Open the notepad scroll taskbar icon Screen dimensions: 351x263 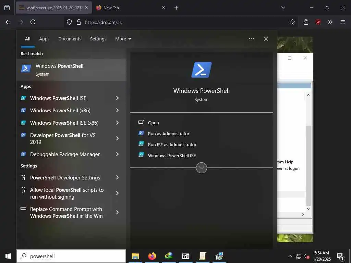pyautogui.click(x=202, y=256)
